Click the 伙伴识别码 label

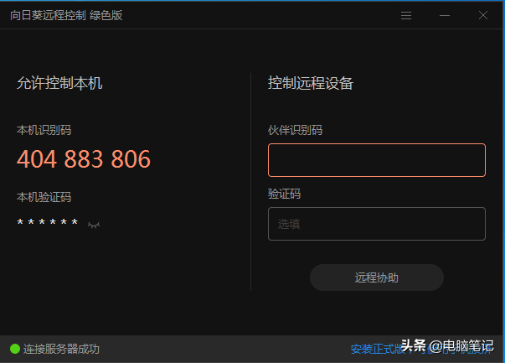click(x=295, y=130)
